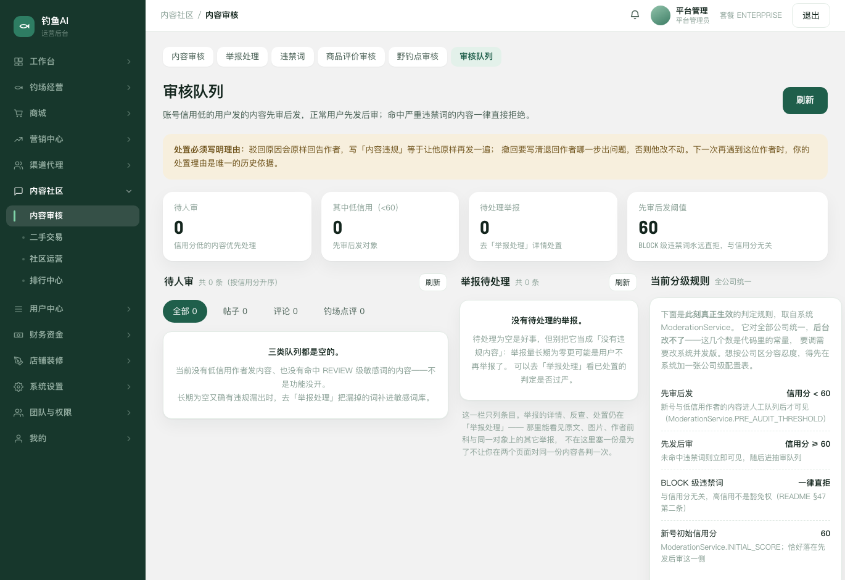Image resolution: width=845 pixels, height=580 pixels.
Task: Click the 钓场经营 fish icon
Action: pos(19,88)
